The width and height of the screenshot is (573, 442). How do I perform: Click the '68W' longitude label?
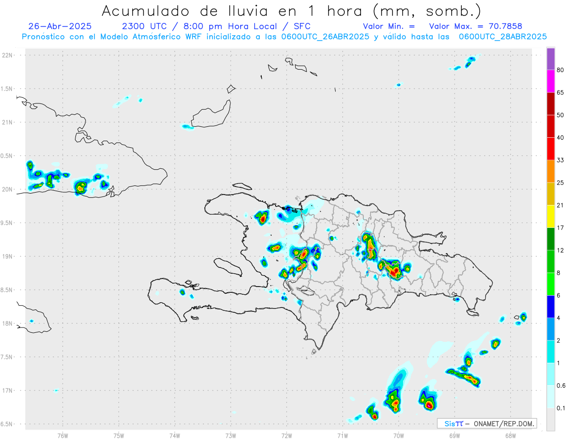[x=510, y=436]
